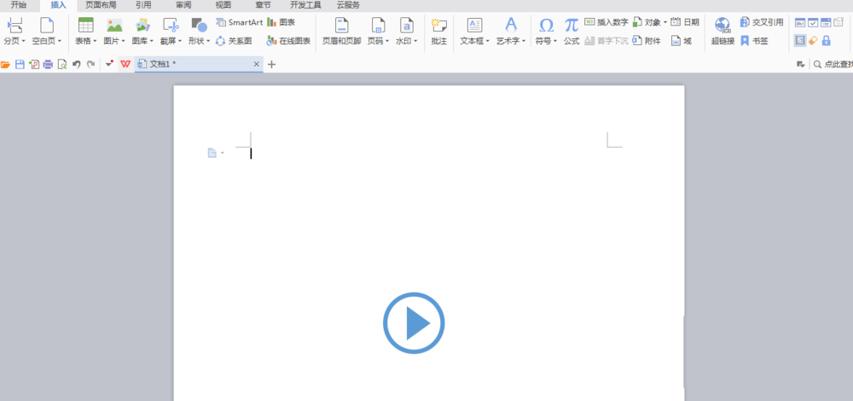Switch to the 引用 tab
The height and width of the screenshot is (401, 853).
point(143,5)
